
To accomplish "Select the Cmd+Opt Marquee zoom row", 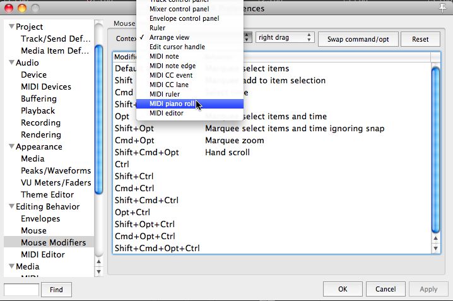I will pos(271,140).
